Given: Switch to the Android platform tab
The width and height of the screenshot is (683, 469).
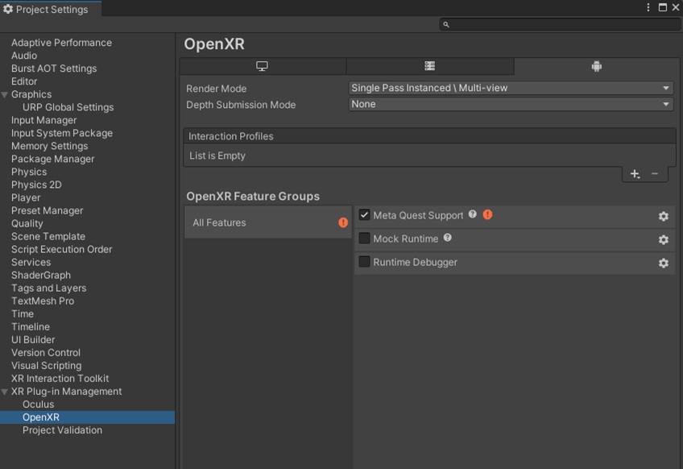Looking at the screenshot, I should (x=596, y=66).
